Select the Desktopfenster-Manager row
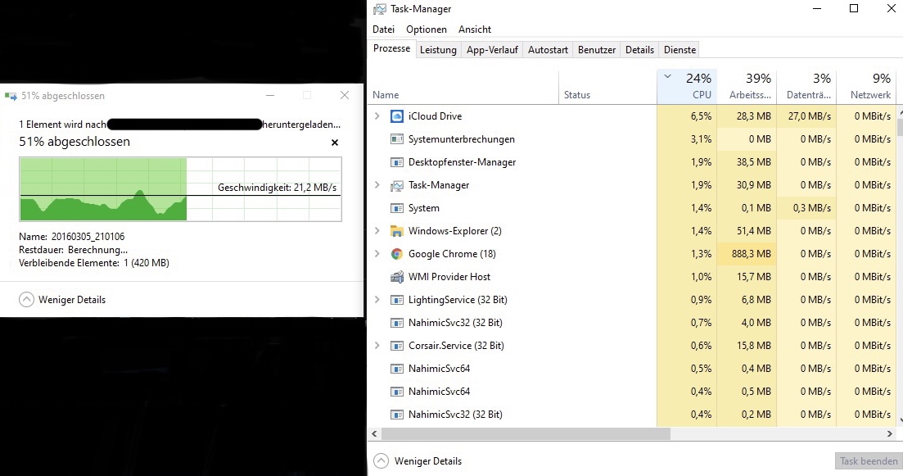The image size is (903, 476). (x=632, y=162)
